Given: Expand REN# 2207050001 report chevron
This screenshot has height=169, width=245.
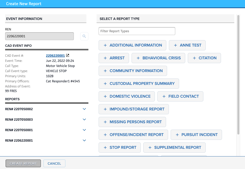Looking at the screenshot, I should tap(84, 130).
